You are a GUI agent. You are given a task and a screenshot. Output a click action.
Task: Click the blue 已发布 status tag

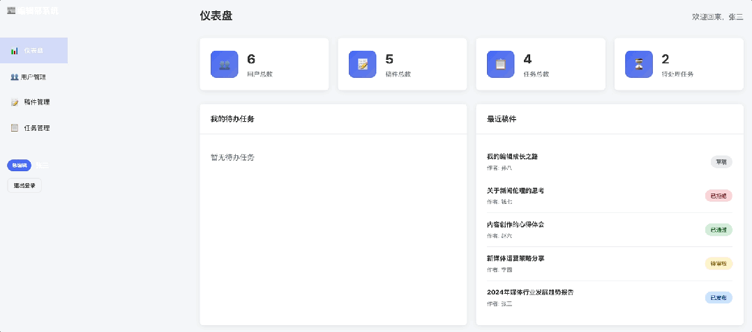tap(719, 298)
